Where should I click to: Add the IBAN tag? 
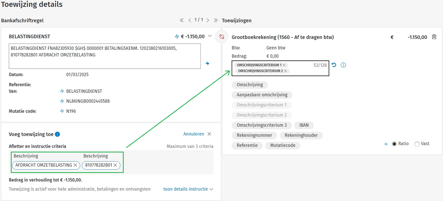(304, 125)
